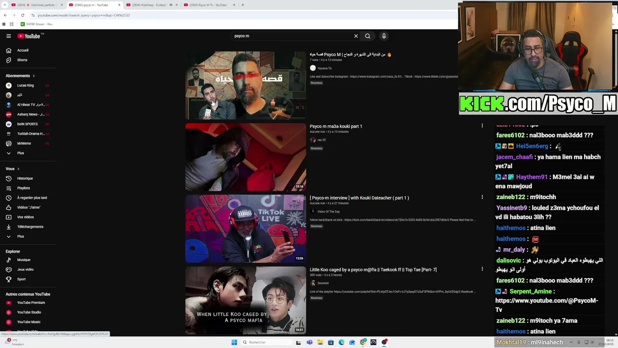Viewport: 618px width, 348px height.
Task: Run the search using the magnifier button
Action: tap(368, 36)
